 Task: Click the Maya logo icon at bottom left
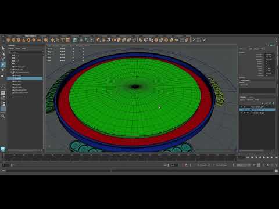pos(3,149)
